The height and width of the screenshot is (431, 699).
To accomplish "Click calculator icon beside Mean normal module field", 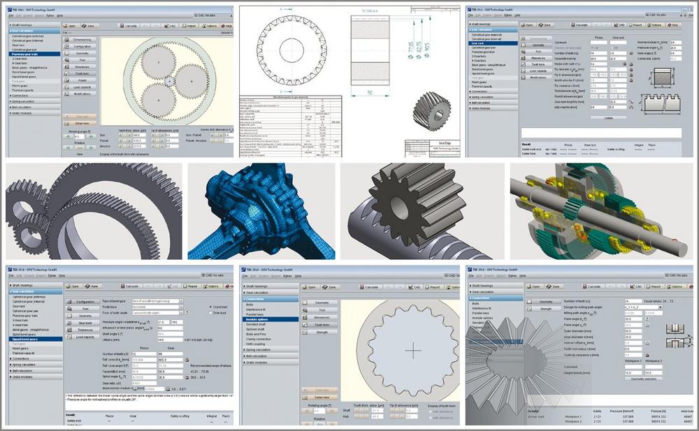I will tap(168, 389).
